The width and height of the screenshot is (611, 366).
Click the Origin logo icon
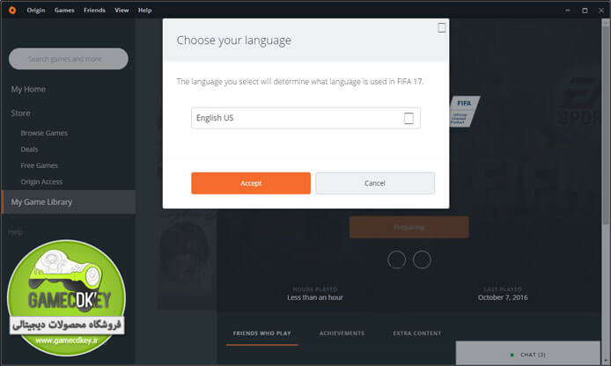tap(12, 11)
